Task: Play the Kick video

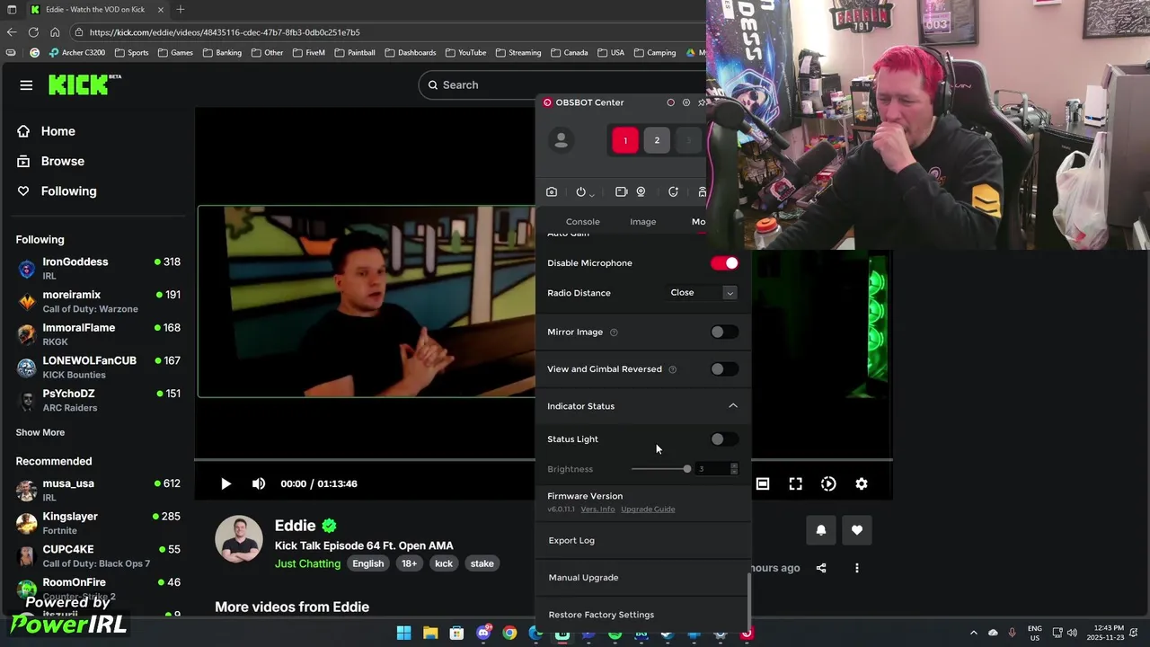Action: click(226, 483)
